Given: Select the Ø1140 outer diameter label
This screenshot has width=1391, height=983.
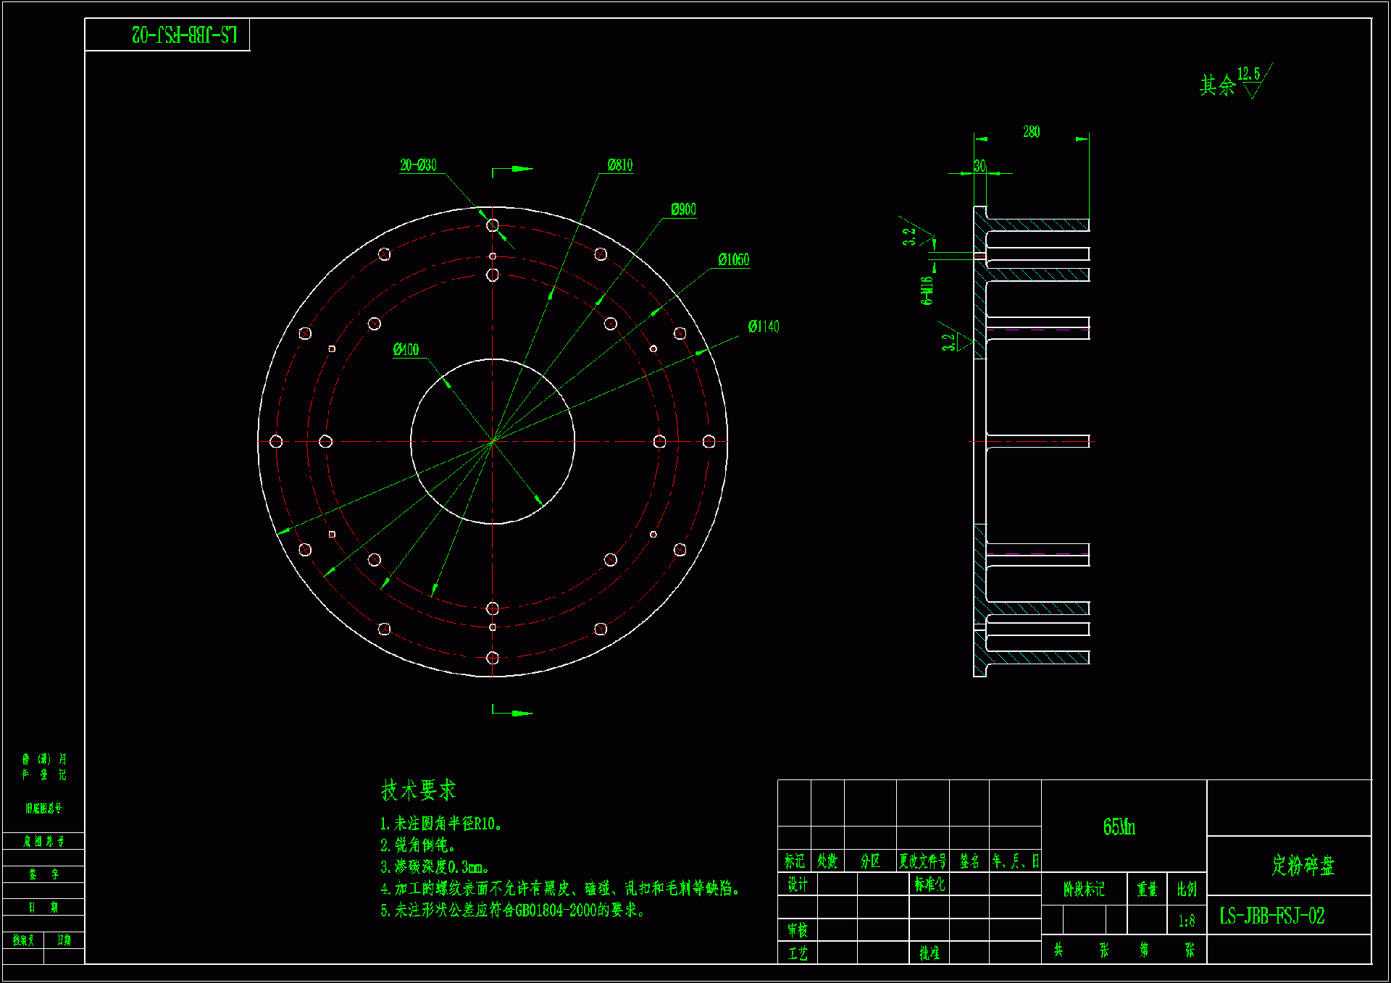Looking at the screenshot, I should tap(764, 327).
